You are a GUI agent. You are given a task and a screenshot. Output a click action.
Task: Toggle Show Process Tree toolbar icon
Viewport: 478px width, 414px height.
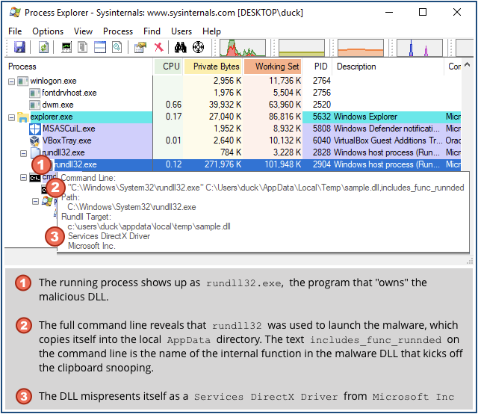pos(83,47)
